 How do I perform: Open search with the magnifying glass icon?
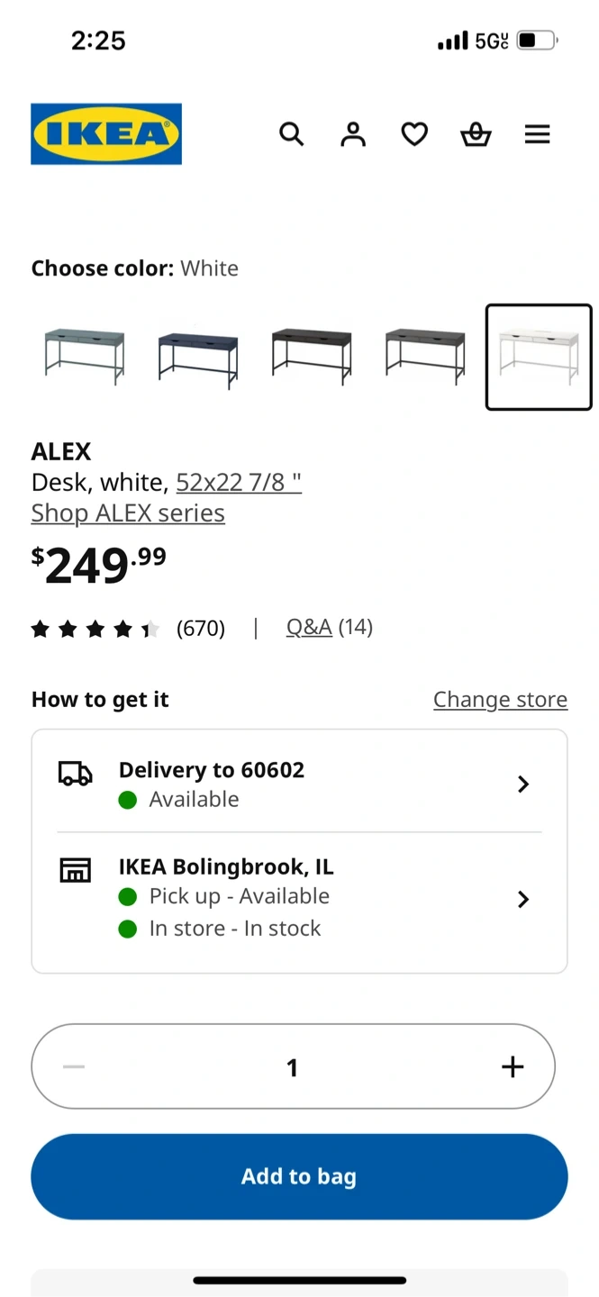coord(291,134)
